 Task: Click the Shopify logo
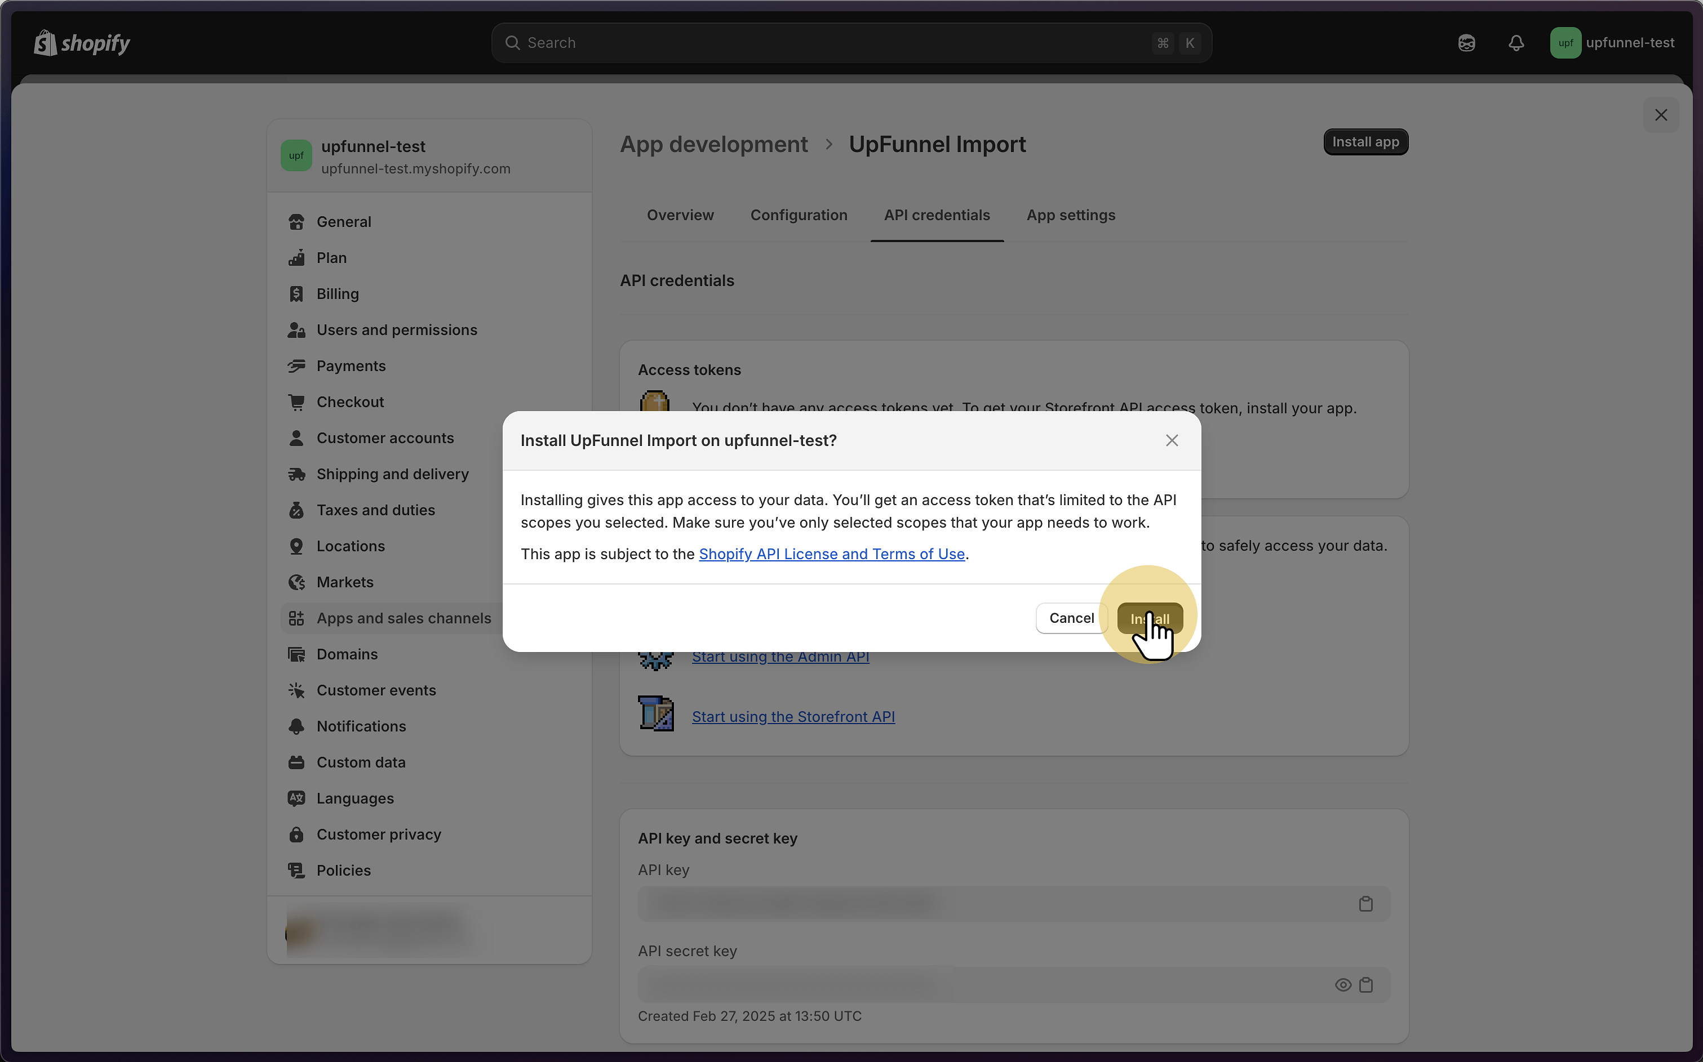pos(82,43)
